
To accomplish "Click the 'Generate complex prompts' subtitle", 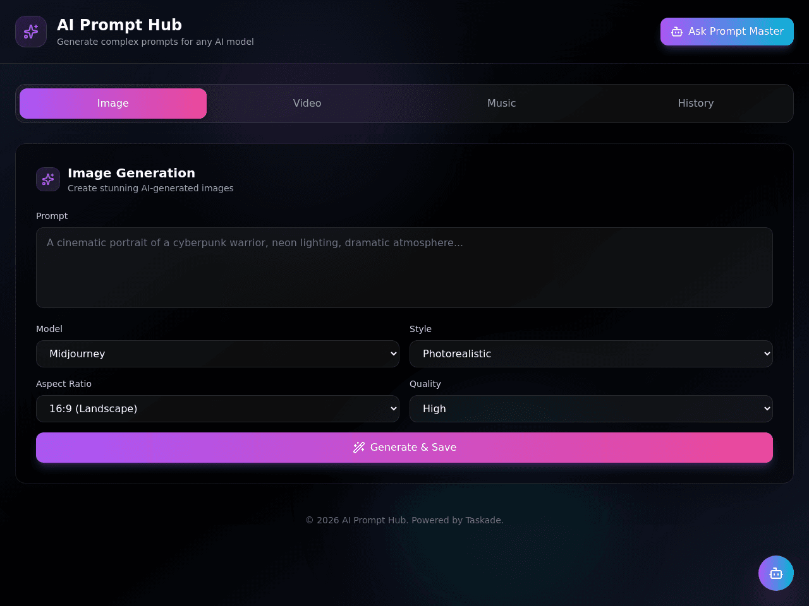I will (155, 42).
